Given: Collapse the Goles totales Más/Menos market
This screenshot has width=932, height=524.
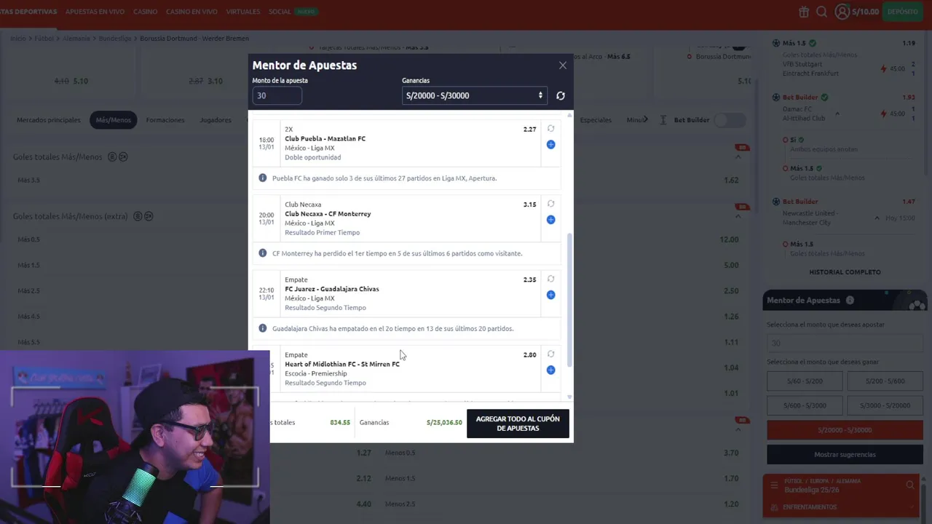Looking at the screenshot, I should pos(738,156).
